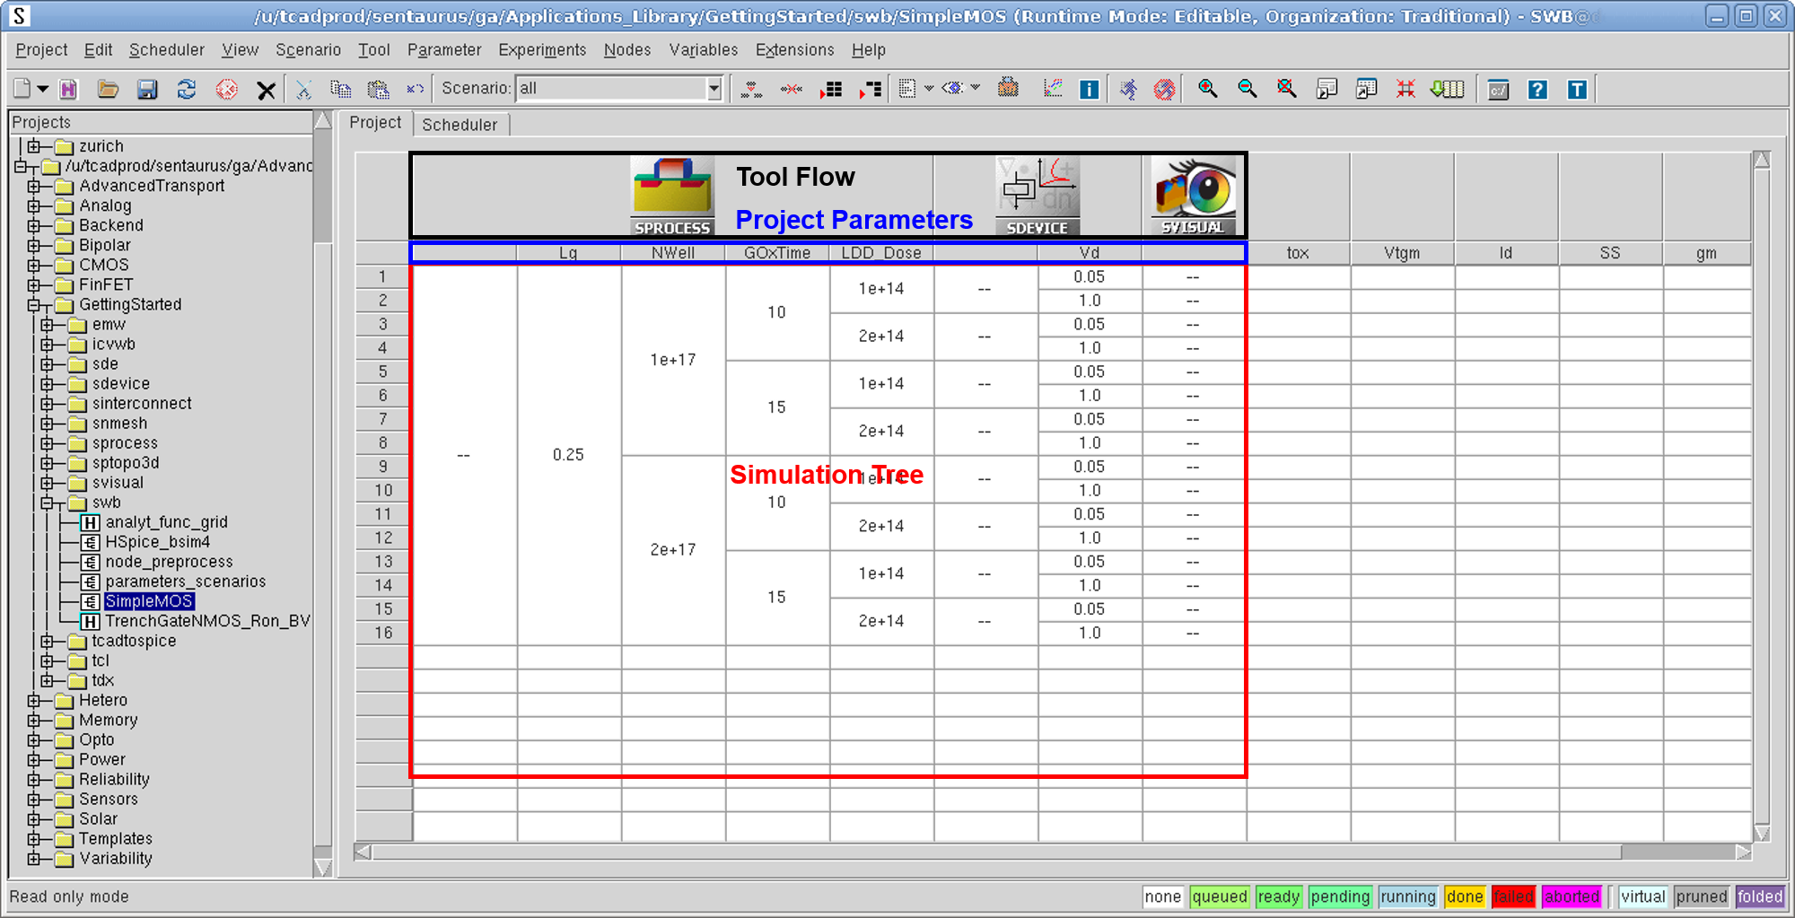This screenshot has width=1795, height=918.
Task: Click the red dotted circle icon in toolbar
Action: [x=227, y=89]
